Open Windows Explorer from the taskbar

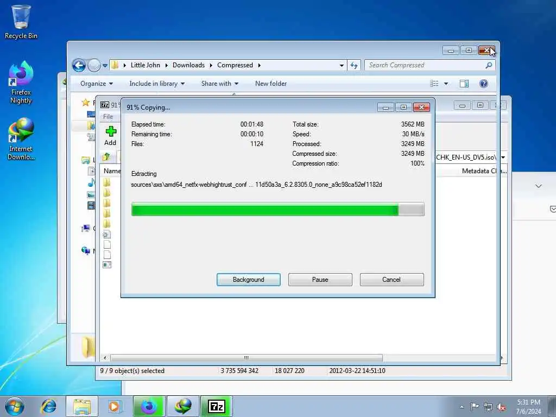[82, 406]
